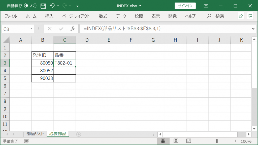Click cell containing 90033
Viewport: 258px width, 145px height.
pyautogui.click(x=43, y=78)
